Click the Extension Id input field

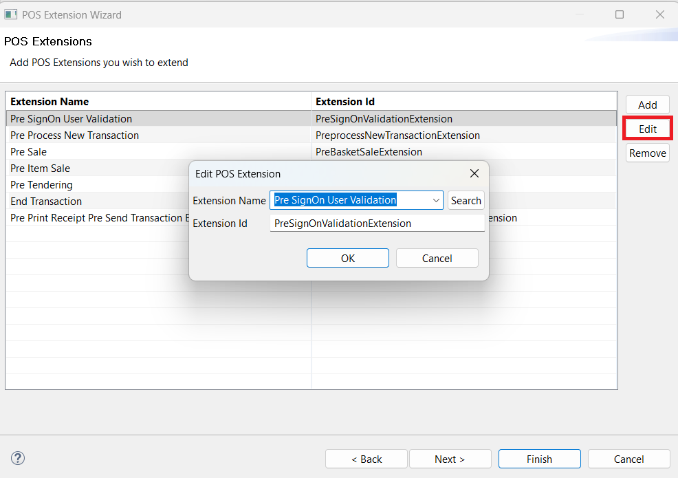click(378, 224)
